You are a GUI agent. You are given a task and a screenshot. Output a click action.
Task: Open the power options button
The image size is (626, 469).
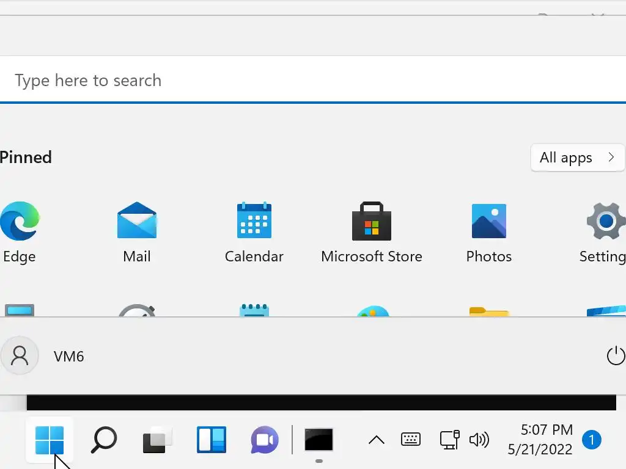[x=616, y=356]
